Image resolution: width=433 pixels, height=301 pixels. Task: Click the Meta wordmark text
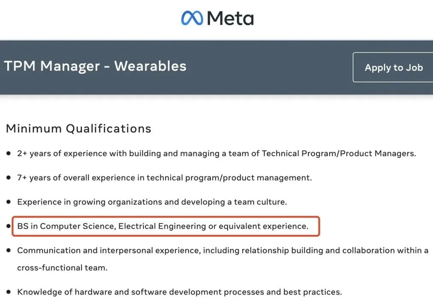click(x=230, y=18)
